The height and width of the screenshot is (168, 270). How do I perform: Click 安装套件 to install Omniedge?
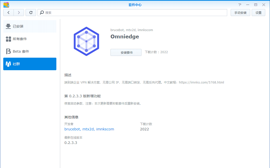pyautogui.click(x=126, y=52)
